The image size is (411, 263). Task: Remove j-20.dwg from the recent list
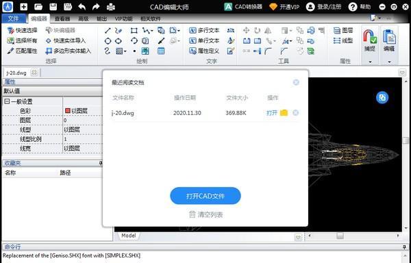(x=295, y=113)
